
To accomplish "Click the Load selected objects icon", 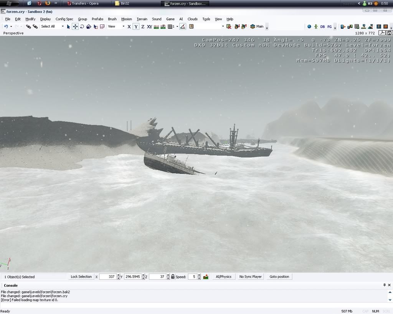I will [x=244, y=26].
